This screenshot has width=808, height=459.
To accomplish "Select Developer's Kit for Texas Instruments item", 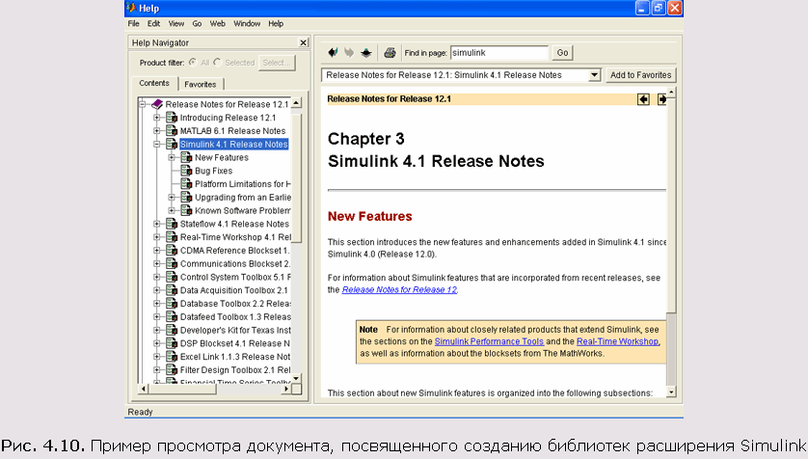I will [235, 330].
